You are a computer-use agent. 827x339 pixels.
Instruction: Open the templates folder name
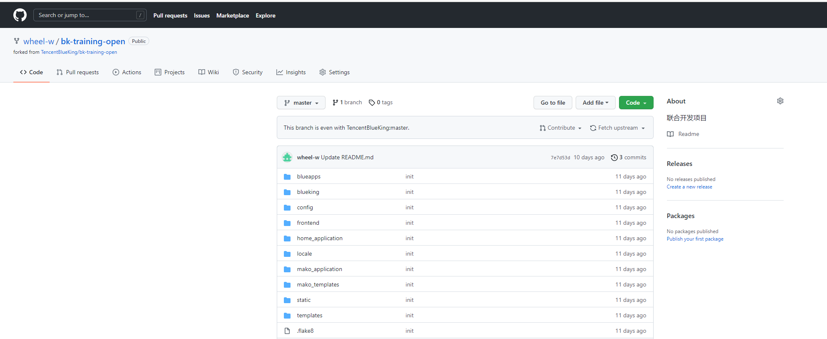[x=310, y=316]
